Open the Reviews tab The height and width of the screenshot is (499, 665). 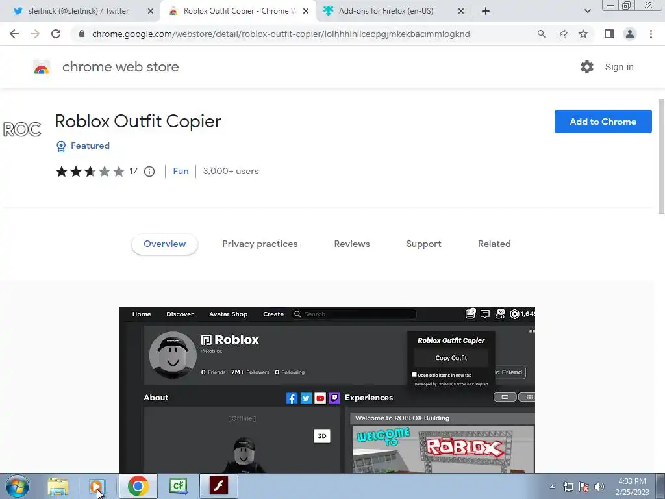pos(352,244)
